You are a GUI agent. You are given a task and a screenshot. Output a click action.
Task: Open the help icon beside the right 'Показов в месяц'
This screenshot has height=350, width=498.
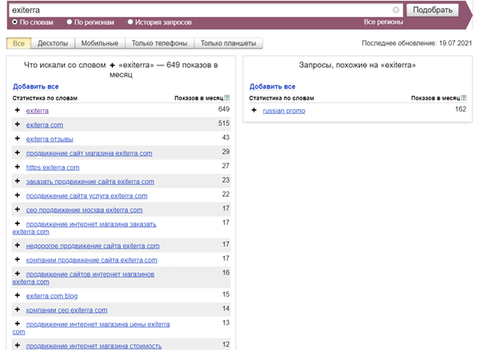pos(464,98)
